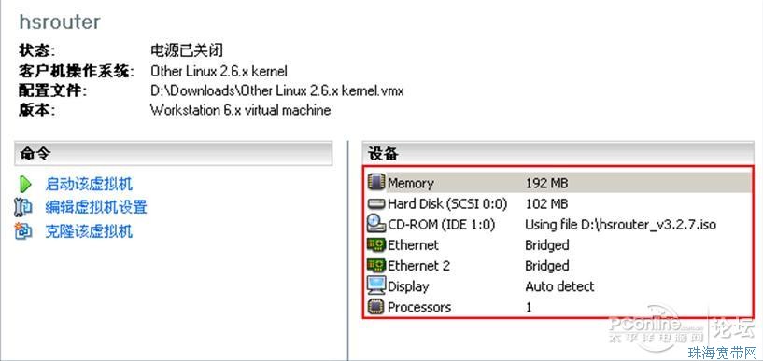Click the clone virtual machine icon

click(x=23, y=230)
